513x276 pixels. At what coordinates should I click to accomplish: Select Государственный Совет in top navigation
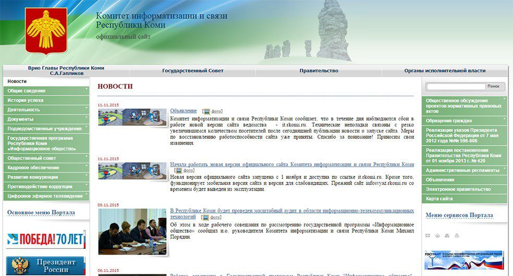[x=192, y=71]
